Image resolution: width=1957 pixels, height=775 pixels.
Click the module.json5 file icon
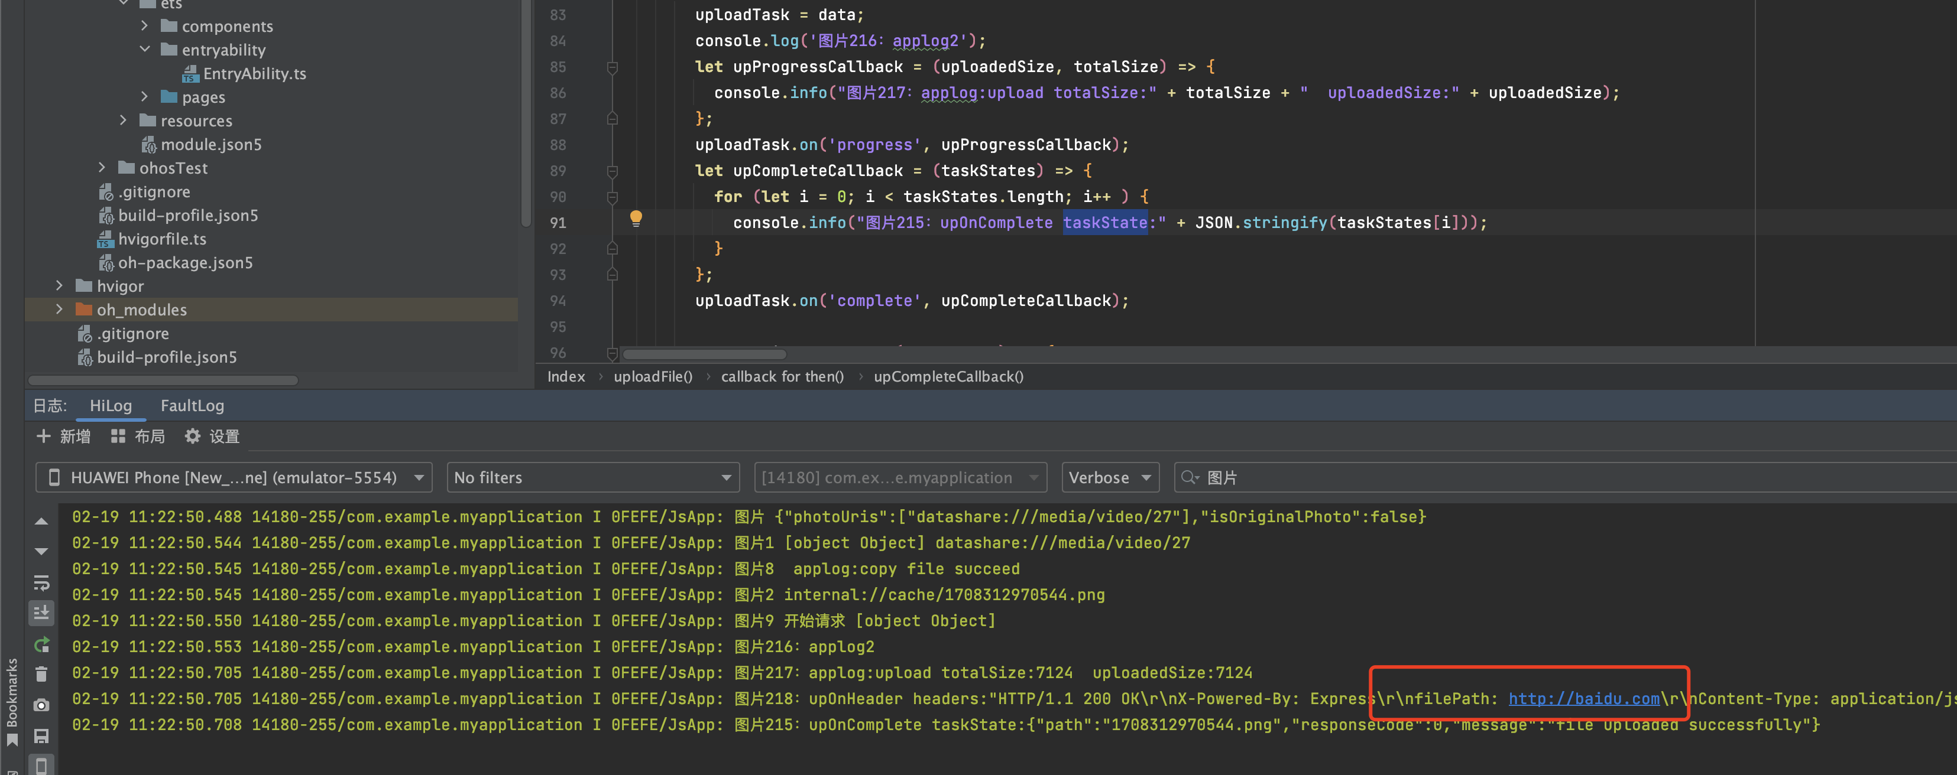coord(149,144)
